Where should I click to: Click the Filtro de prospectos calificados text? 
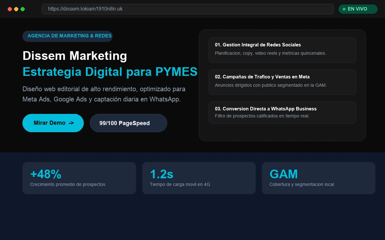point(262,116)
